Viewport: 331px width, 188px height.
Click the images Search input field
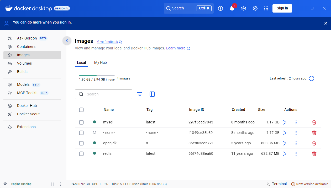pos(103,94)
